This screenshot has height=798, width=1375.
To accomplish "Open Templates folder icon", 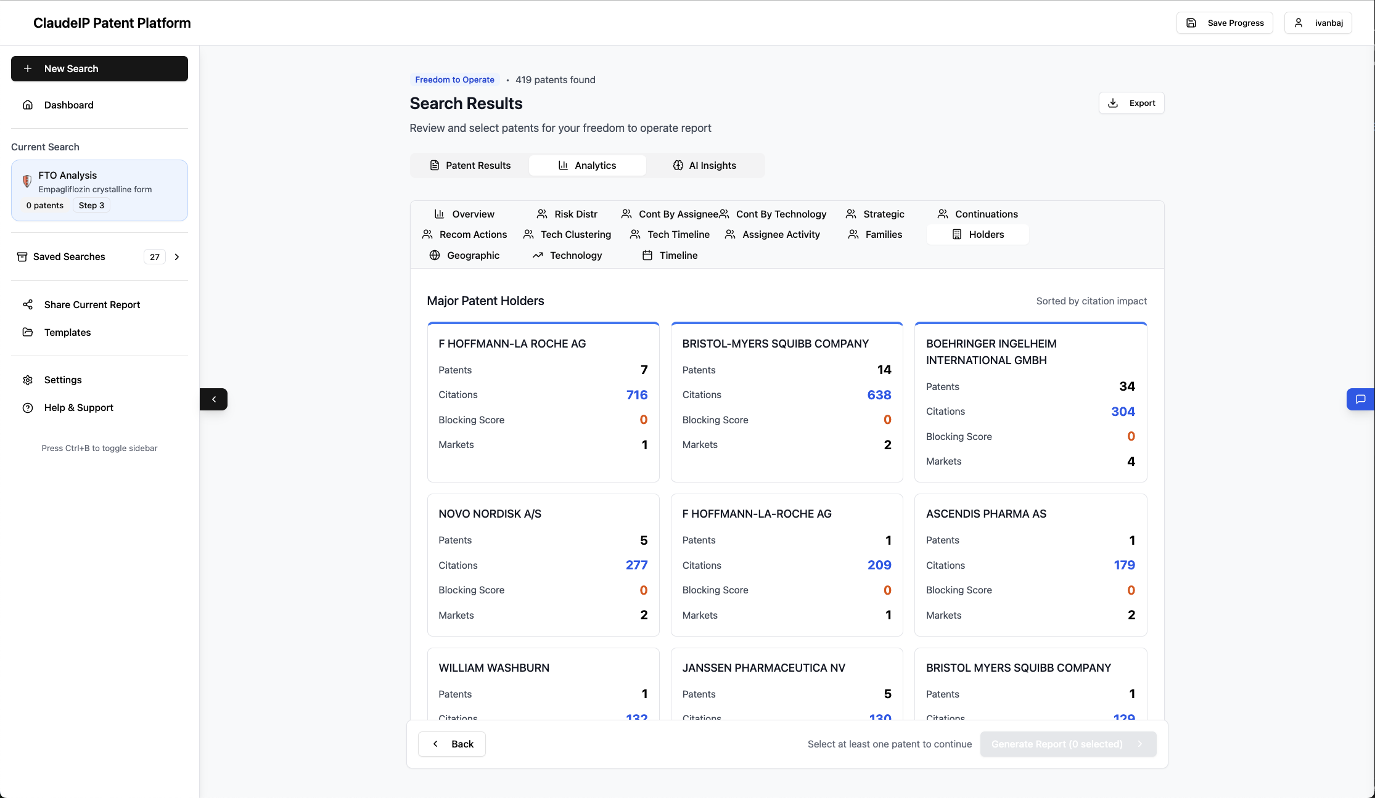I will pyautogui.click(x=28, y=332).
